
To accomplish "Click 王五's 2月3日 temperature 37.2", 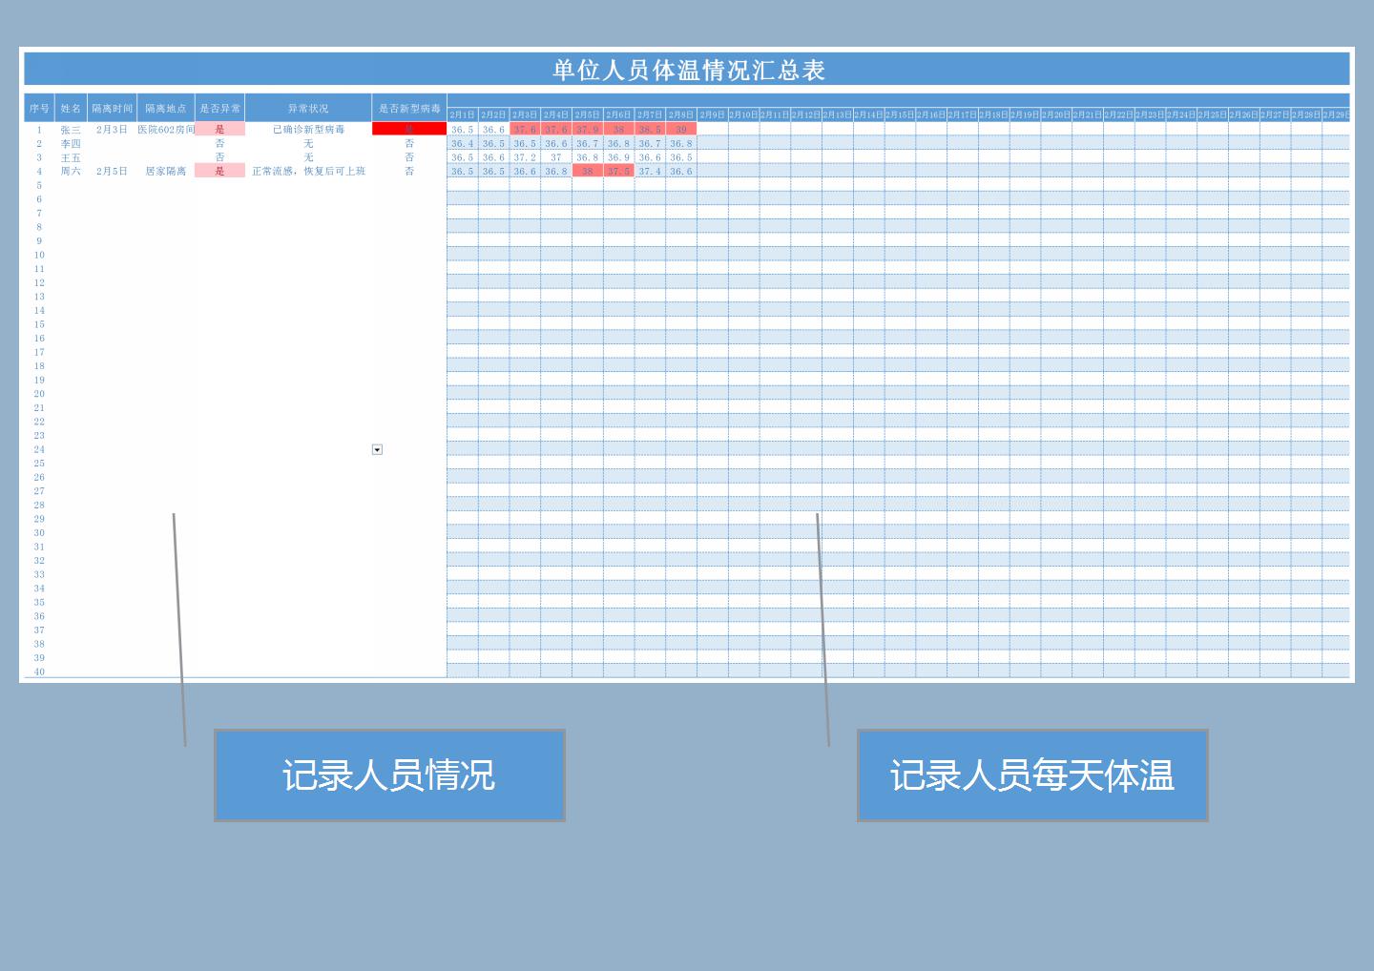I will pyautogui.click(x=525, y=157).
